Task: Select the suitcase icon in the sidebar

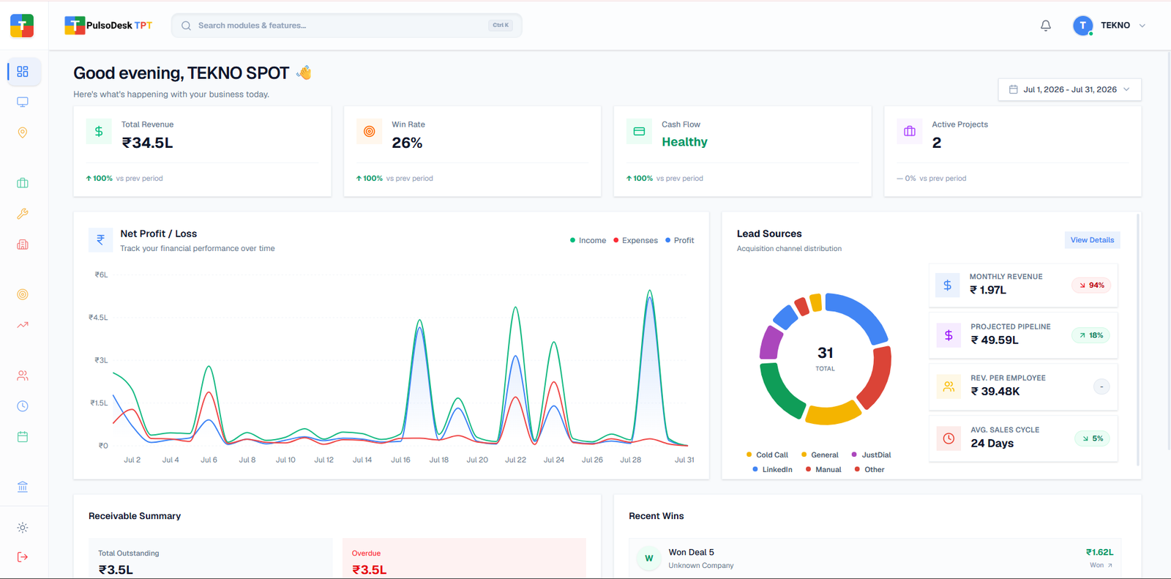Action: pos(23,183)
